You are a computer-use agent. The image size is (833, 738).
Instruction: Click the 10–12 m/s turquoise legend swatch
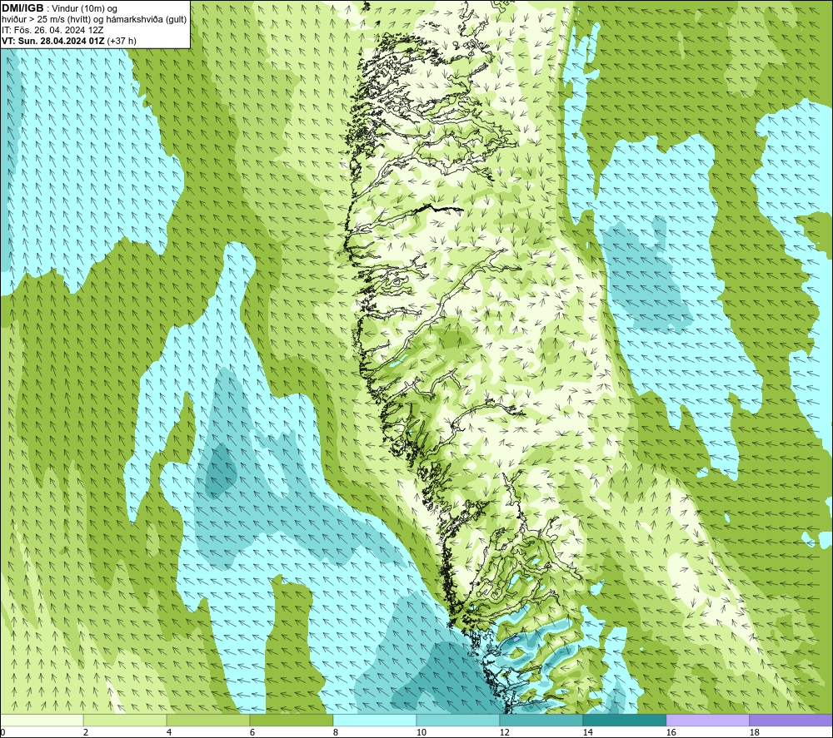pyautogui.click(x=458, y=720)
